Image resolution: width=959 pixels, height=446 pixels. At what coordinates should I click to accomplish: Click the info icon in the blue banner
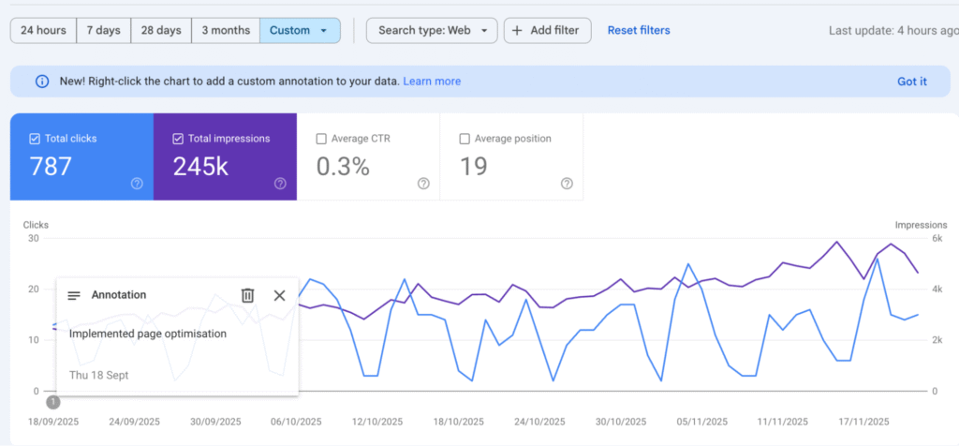point(42,82)
